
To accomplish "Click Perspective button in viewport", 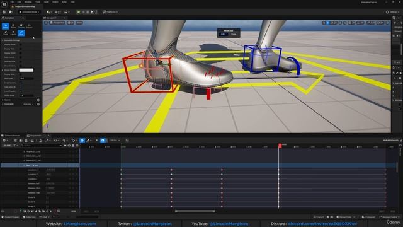I will (x=57, y=23).
